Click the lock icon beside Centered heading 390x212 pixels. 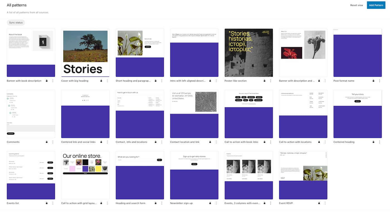(373, 142)
